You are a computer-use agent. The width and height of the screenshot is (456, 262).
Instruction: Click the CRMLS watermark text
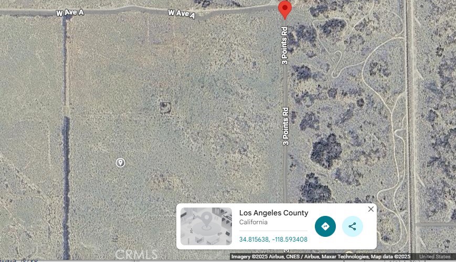[x=136, y=255]
